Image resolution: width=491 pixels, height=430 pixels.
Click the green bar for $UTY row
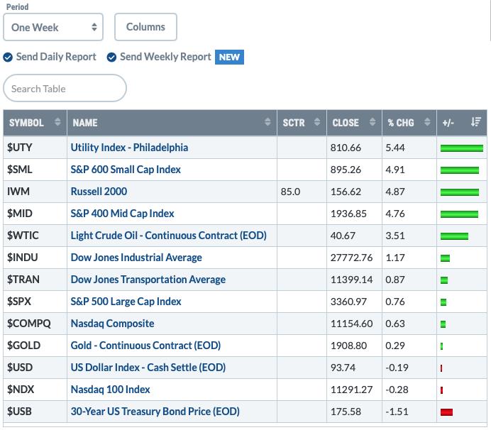tap(461, 148)
